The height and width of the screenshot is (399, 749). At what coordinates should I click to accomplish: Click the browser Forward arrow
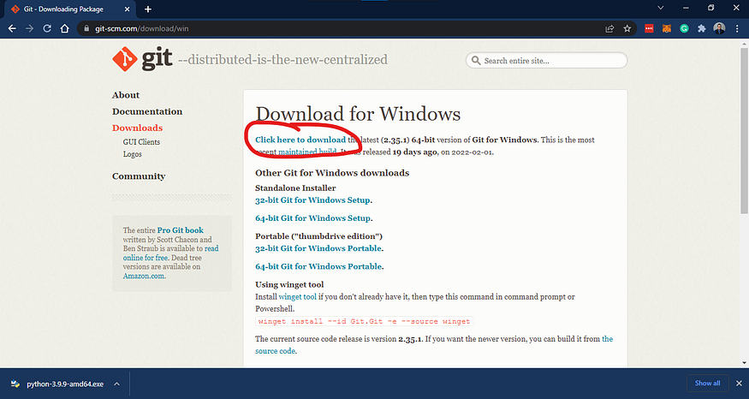(x=30, y=28)
